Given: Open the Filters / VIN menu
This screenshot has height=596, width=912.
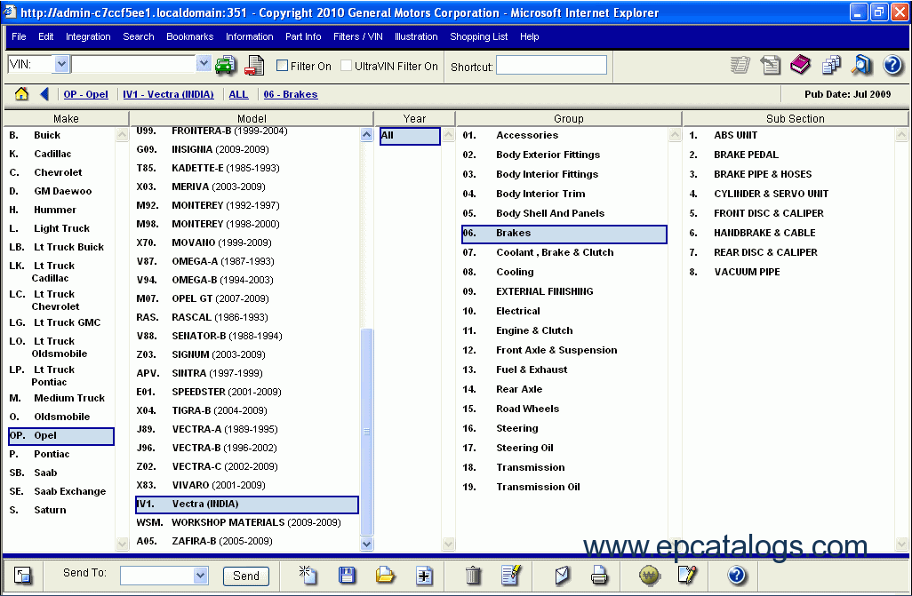Looking at the screenshot, I should [357, 36].
